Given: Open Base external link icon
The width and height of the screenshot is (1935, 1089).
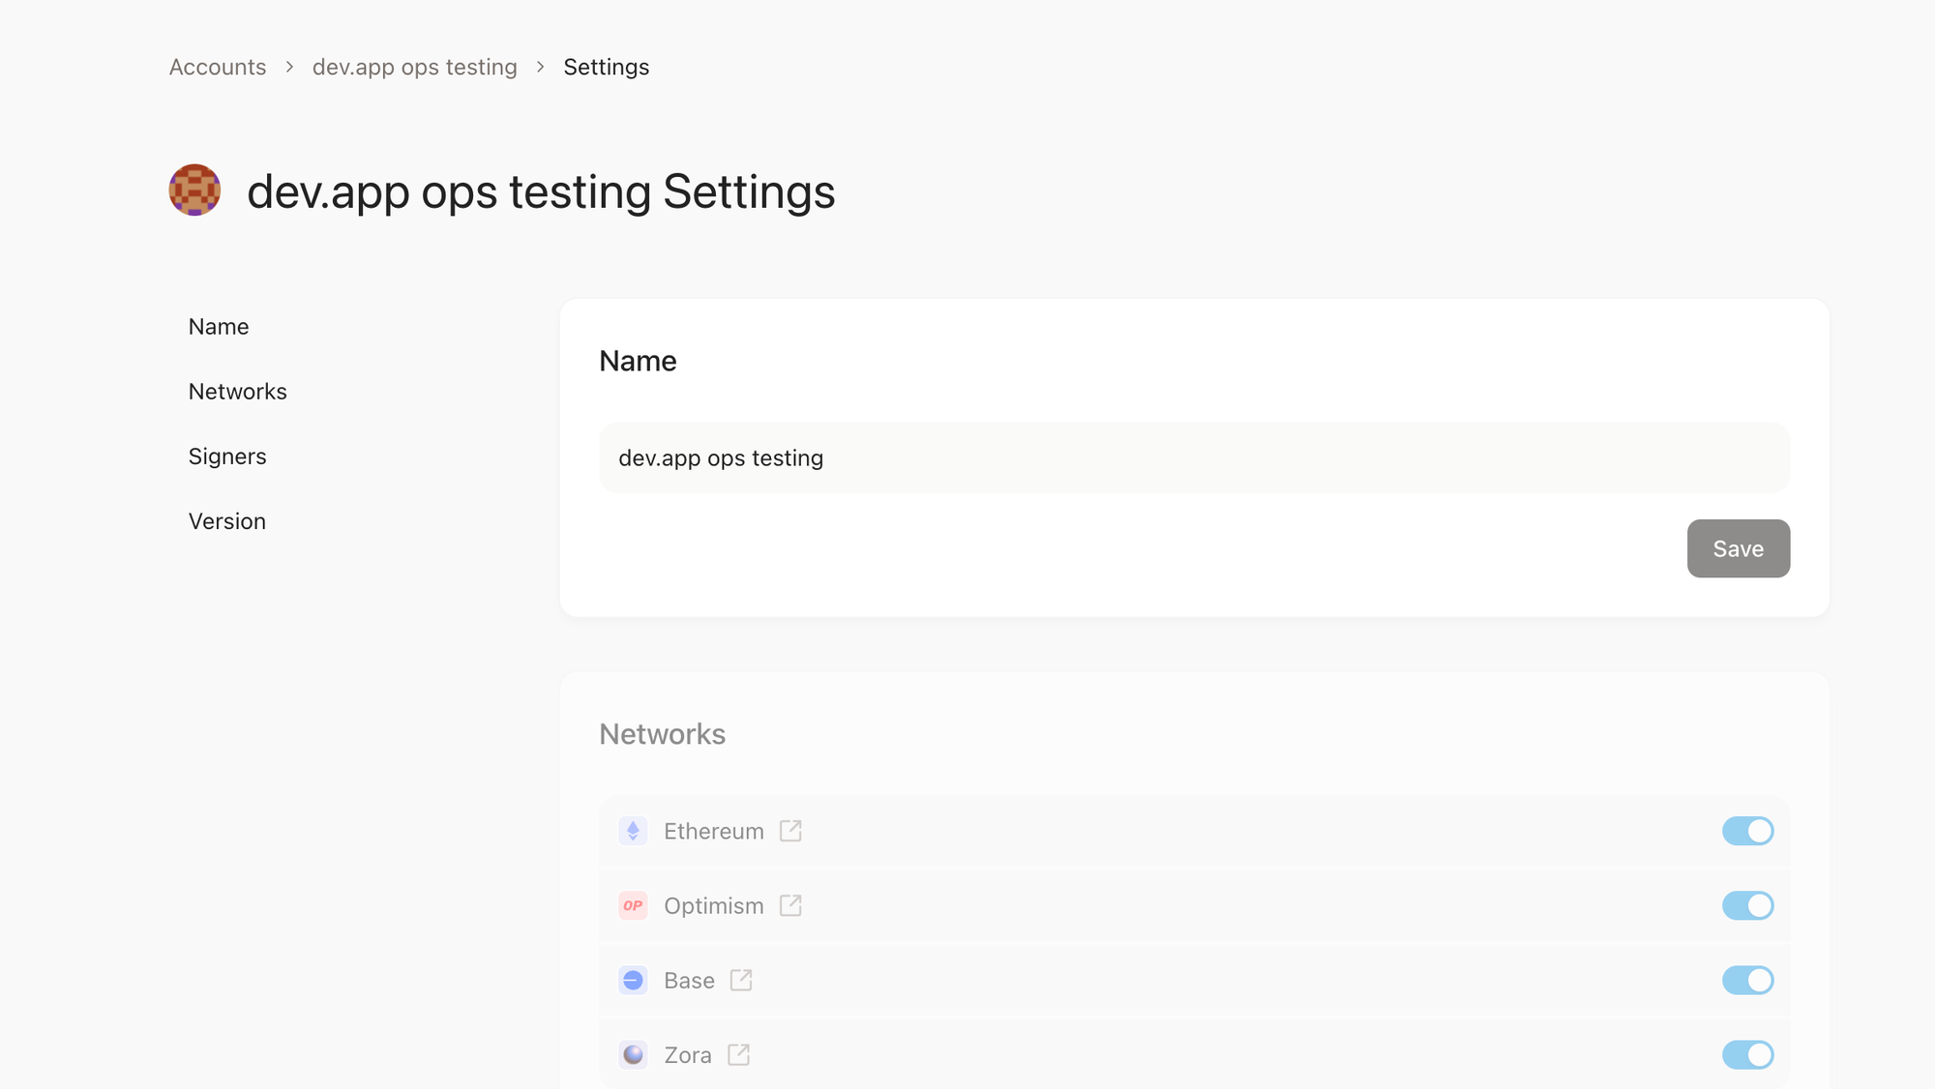Looking at the screenshot, I should coord(741,980).
